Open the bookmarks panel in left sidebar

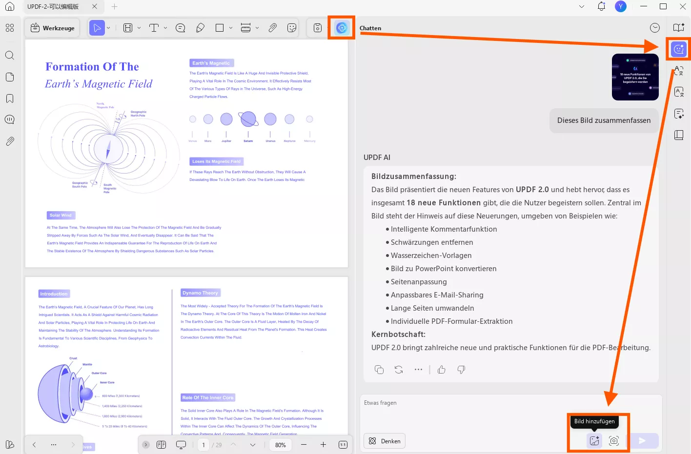coord(10,99)
